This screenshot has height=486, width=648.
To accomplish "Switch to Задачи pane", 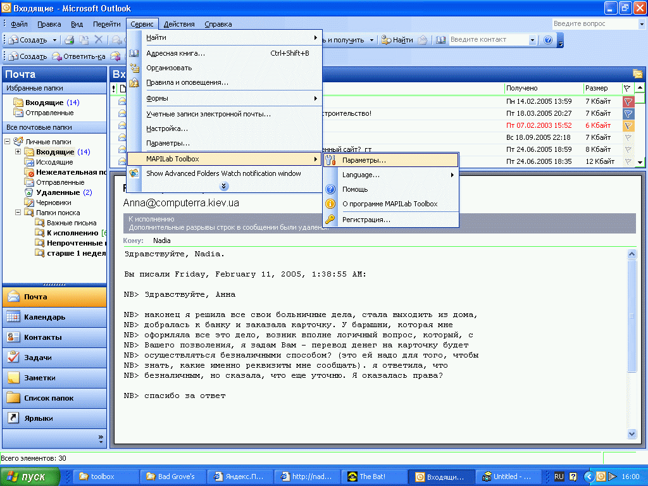I will pyautogui.click(x=54, y=358).
